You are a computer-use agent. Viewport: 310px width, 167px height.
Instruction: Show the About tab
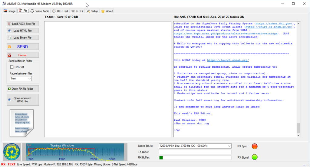coord(107,11)
